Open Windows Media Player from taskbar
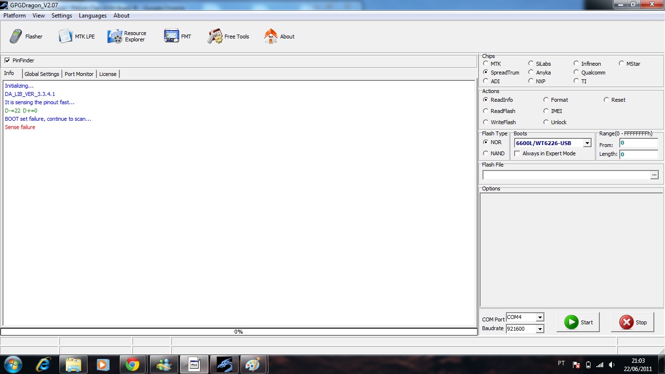Screen dimensions: 665x374 point(103,364)
